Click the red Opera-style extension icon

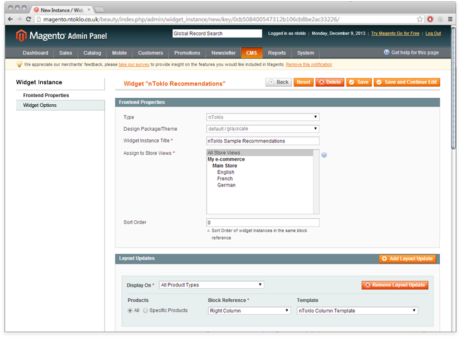(430, 19)
